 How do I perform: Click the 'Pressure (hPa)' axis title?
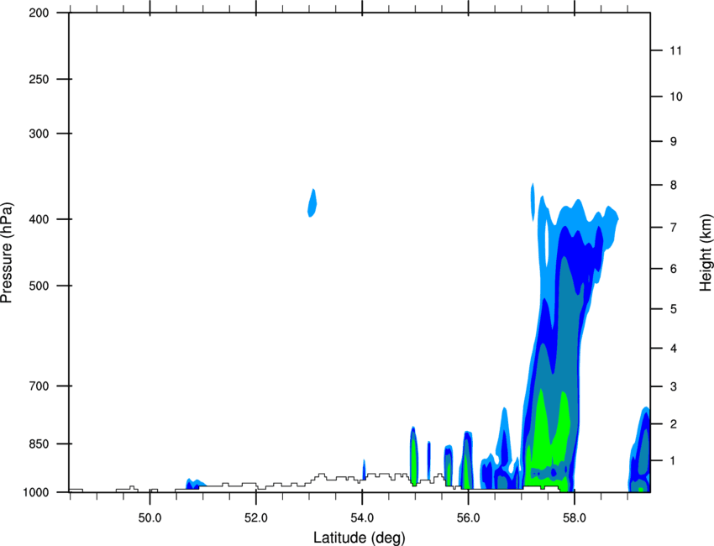(x=7, y=253)
